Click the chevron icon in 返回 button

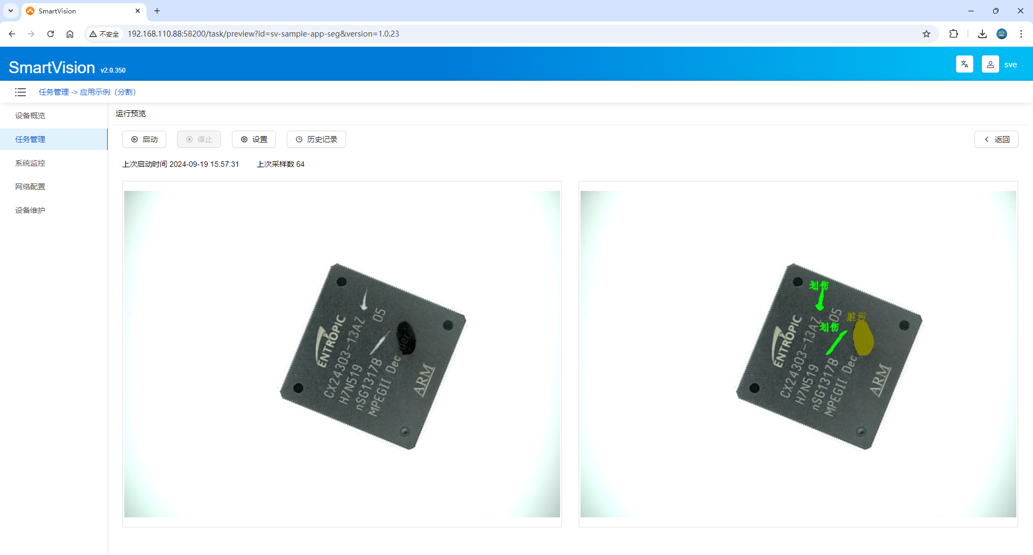pos(987,139)
